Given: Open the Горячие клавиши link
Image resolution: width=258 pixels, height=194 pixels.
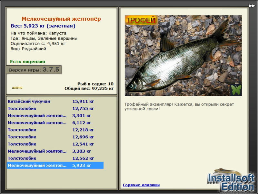Looking at the screenshot, I should click(x=141, y=185).
